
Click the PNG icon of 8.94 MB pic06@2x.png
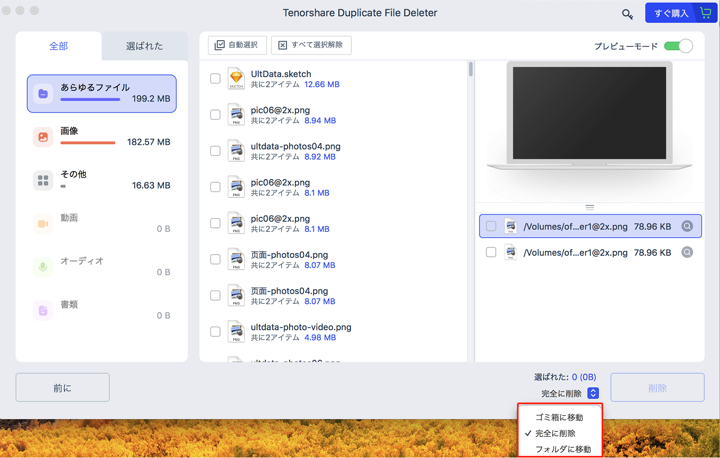tap(236, 115)
